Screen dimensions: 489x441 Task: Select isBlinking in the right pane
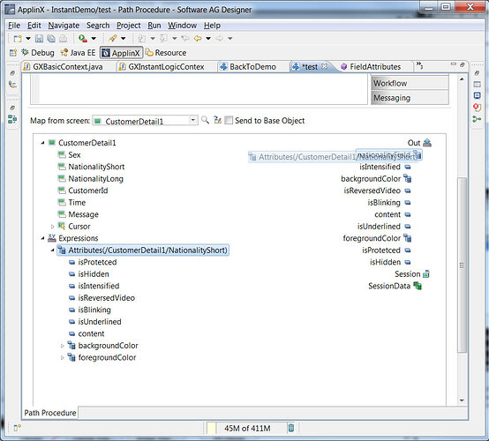click(384, 203)
